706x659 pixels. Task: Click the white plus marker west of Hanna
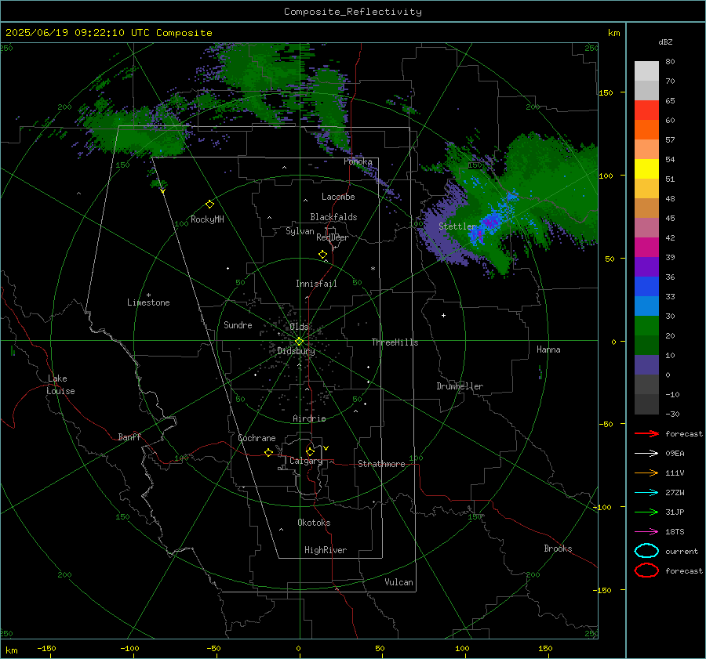click(x=443, y=315)
